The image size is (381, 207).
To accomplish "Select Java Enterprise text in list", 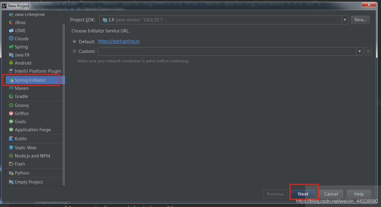I will point(30,14).
